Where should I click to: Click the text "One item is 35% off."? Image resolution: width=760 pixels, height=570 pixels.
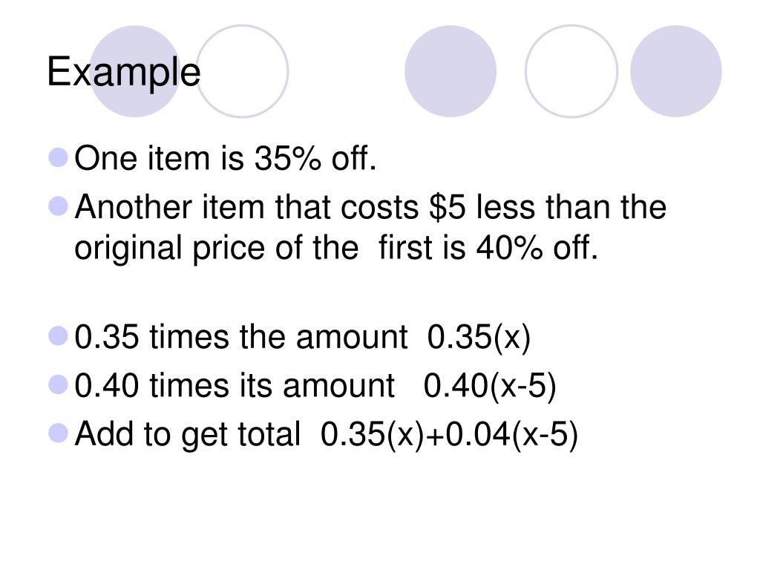tap(226, 158)
